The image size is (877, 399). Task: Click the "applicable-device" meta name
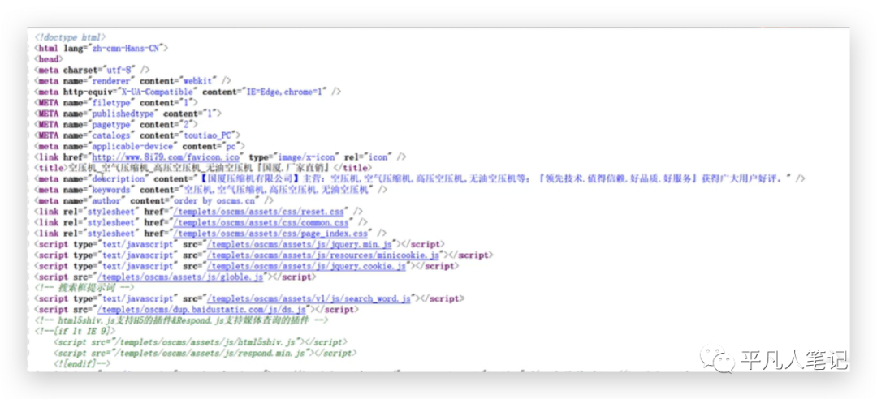coord(132,147)
